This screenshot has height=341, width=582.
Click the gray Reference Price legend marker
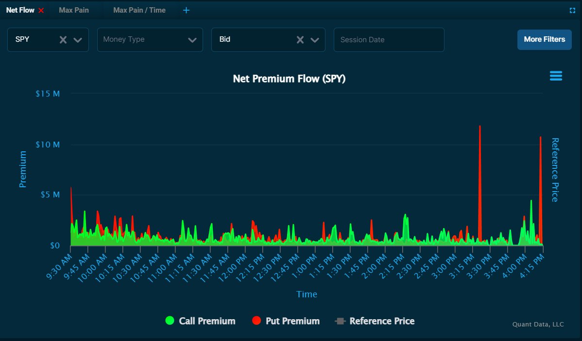click(340, 321)
